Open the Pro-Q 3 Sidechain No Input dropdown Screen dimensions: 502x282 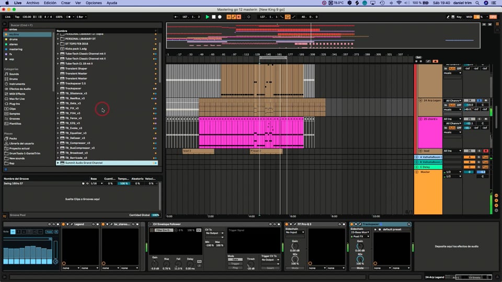click(295, 232)
